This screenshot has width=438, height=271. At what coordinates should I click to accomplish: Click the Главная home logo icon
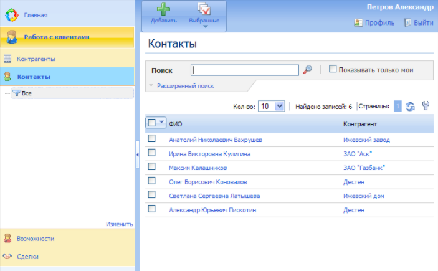pyautogui.click(x=12, y=14)
